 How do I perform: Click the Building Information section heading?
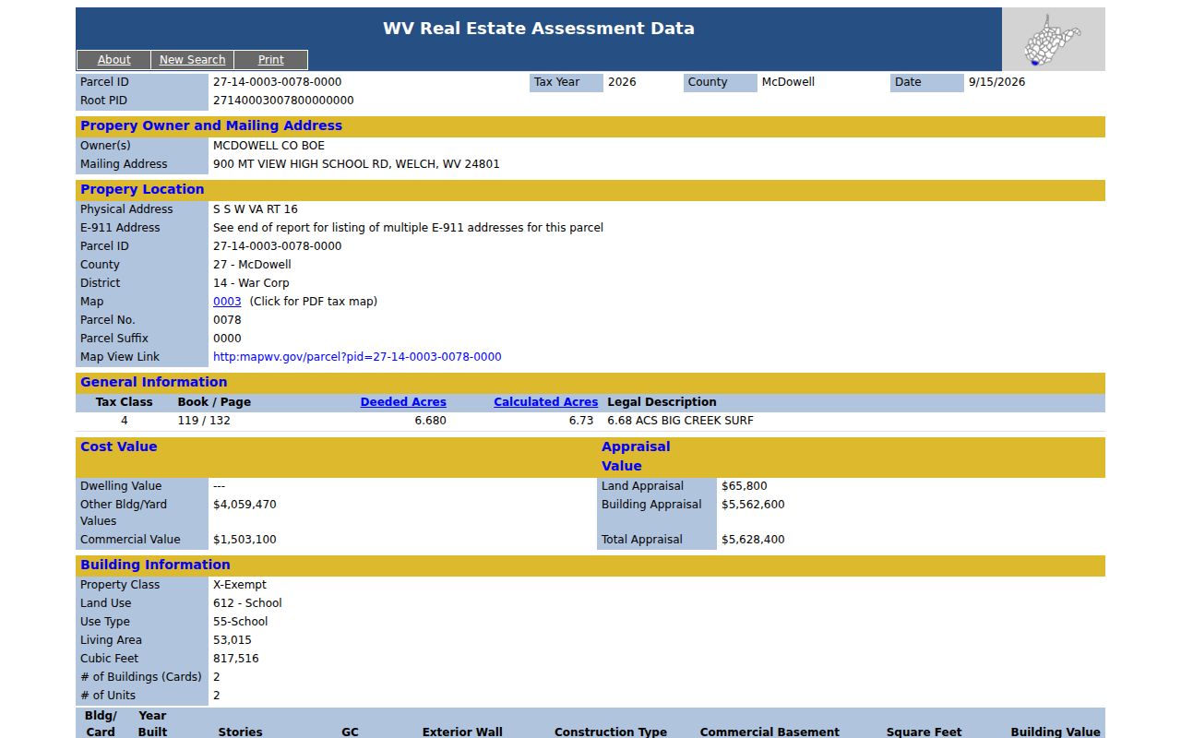pyautogui.click(x=155, y=565)
